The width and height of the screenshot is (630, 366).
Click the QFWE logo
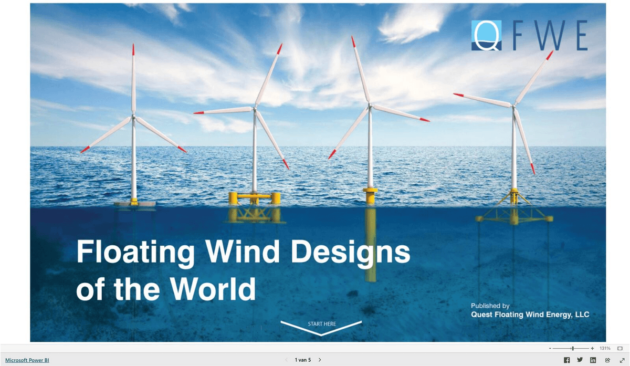point(529,35)
